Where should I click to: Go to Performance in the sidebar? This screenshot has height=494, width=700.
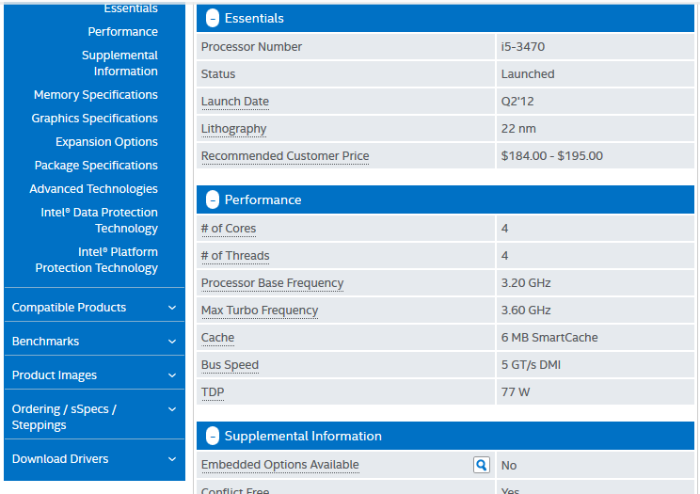[122, 32]
